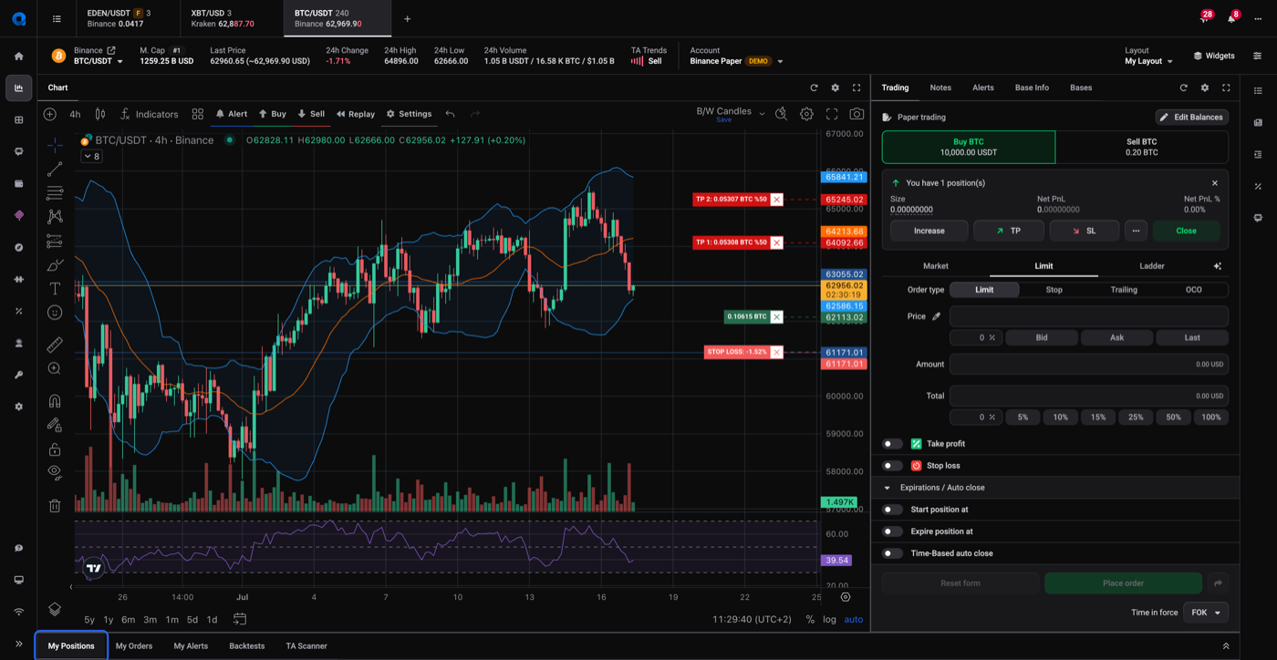Screen dimensions: 1277x660
Task: Select the Ladder order tab
Action: (1152, 266)
